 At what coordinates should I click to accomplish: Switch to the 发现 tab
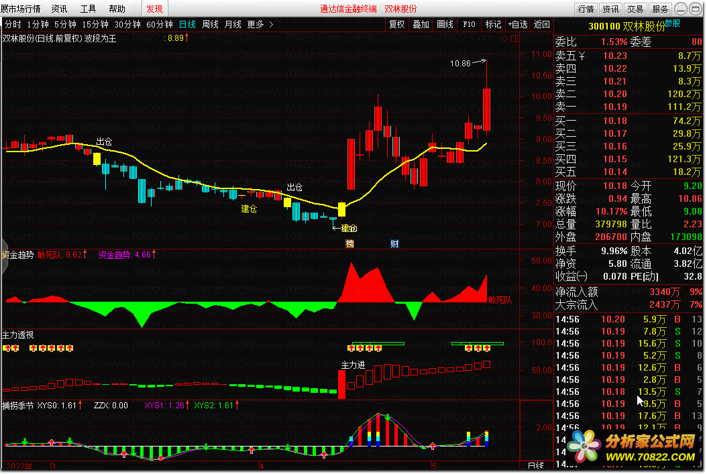(155, 9)
